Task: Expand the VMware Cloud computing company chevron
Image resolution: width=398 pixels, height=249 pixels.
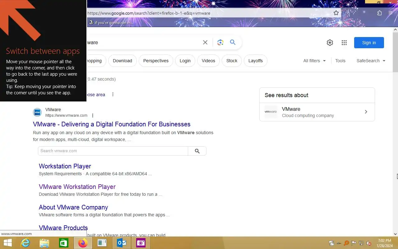Action: click(366, 112)
